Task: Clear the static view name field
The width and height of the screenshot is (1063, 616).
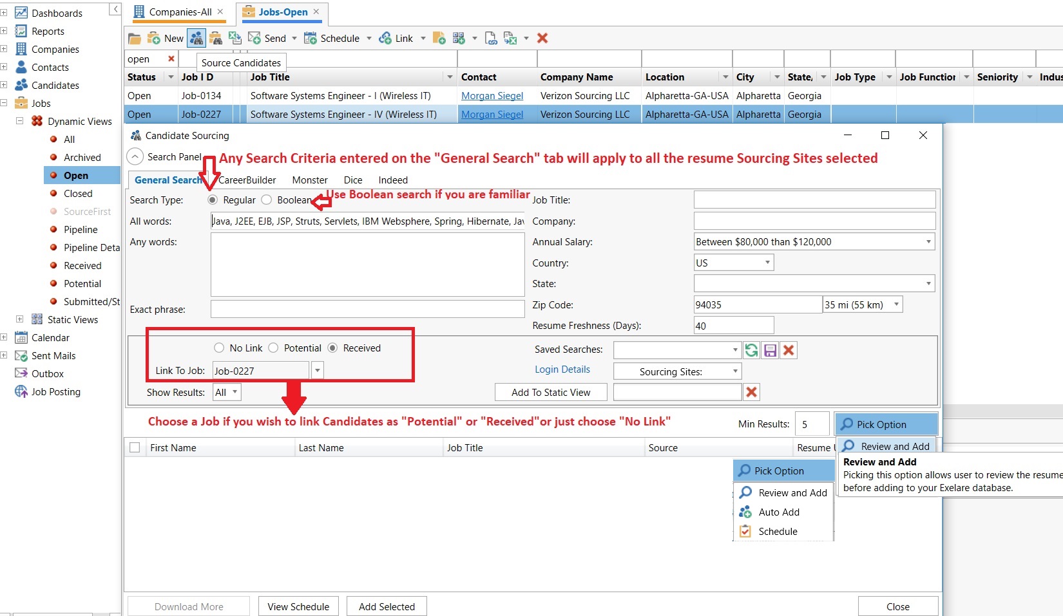Action: tap(751, 392)
